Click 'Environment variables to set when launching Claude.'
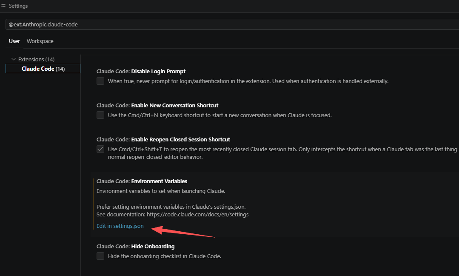This screenshot has height=276, width=459. (161, 191)
